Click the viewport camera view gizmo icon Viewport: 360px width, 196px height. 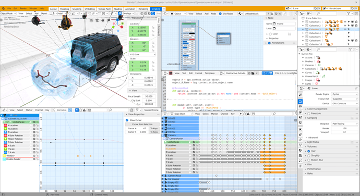point(97,20)
